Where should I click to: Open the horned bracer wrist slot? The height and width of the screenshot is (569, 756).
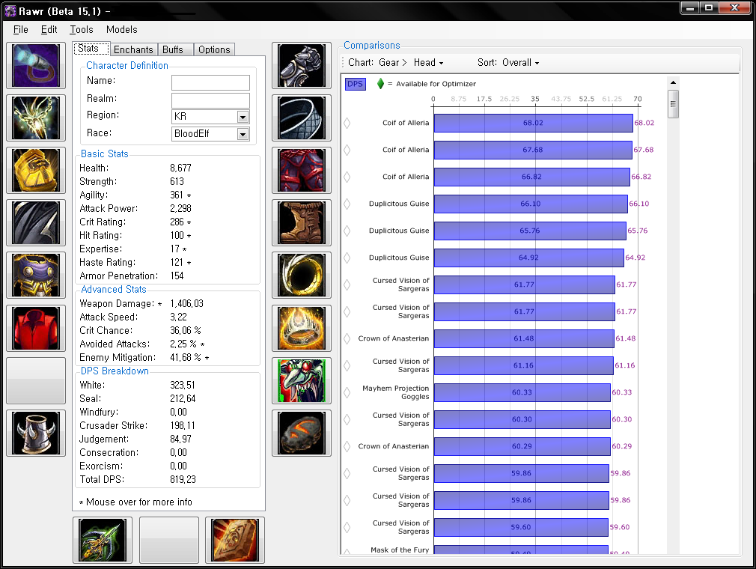pos(36,433)
